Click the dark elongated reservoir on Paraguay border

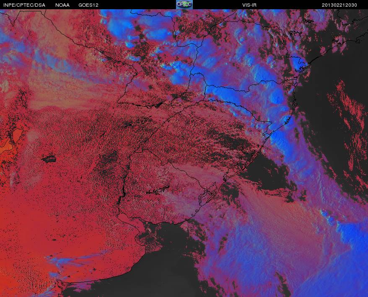coord(155,105)
